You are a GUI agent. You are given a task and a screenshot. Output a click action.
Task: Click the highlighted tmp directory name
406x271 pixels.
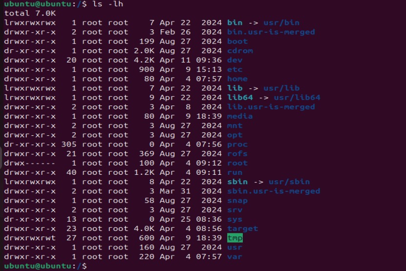[235, 238]
